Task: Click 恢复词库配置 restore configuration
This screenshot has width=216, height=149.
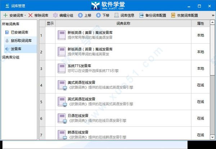Action: [x=185, y=15]
